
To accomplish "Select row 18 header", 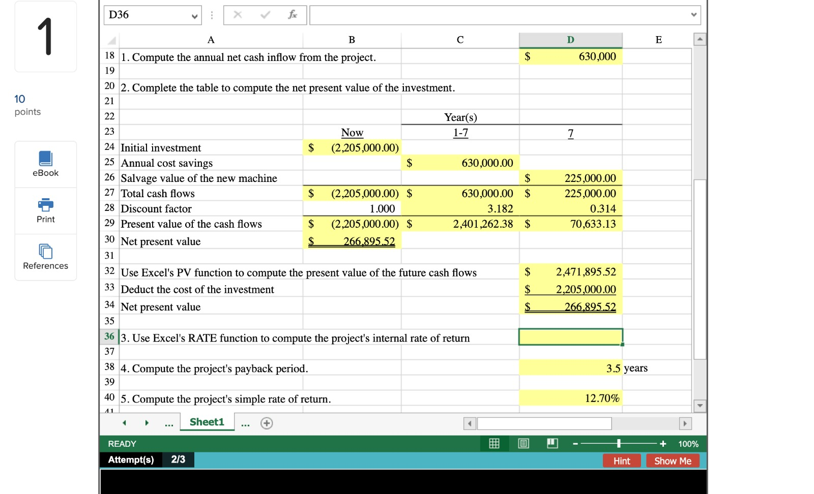I will click(109, 56).
